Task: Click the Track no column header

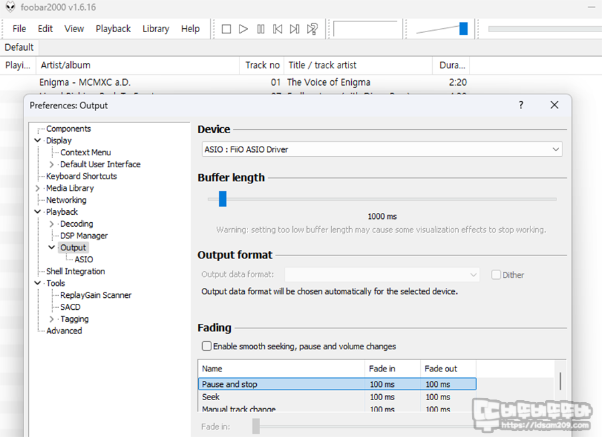Action: click(262, 66)
